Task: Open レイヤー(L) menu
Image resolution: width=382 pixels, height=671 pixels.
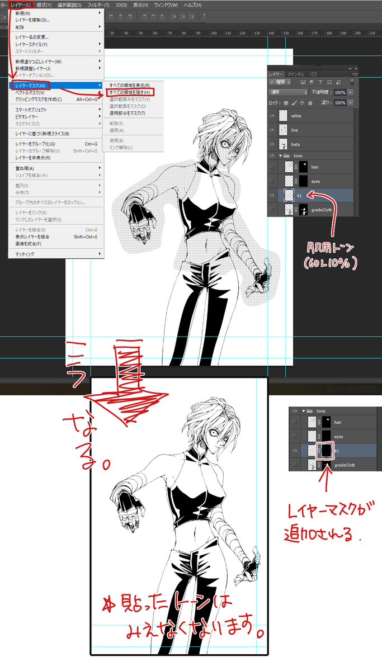Action: tap(21, 4)
